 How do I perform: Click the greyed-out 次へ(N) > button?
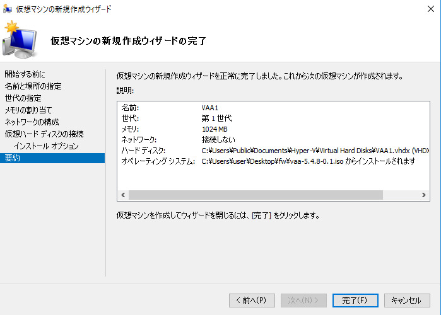click(x=303, y=301)
